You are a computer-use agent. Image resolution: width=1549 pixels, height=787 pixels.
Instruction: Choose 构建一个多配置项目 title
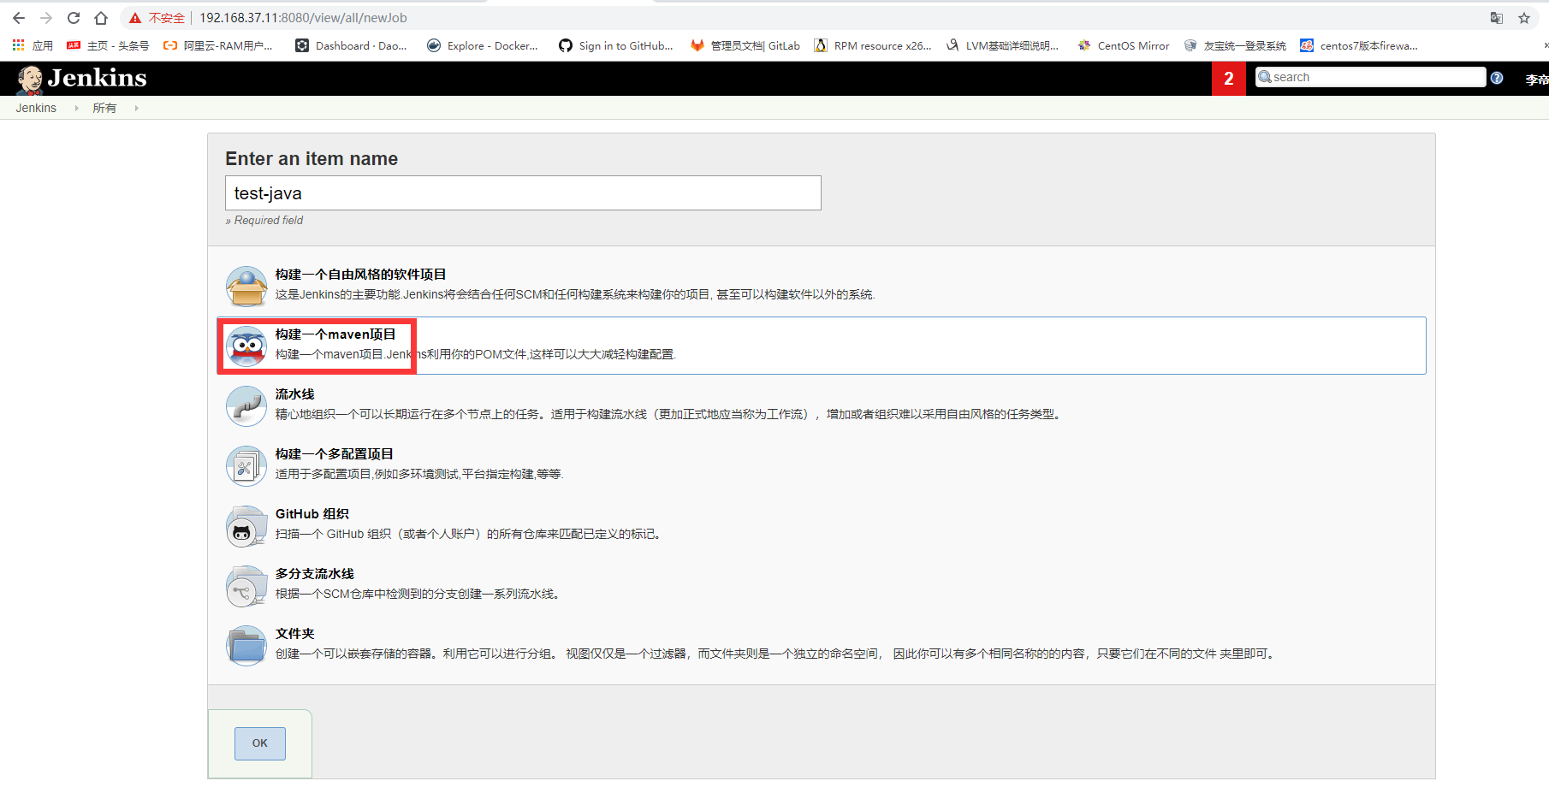pos(334,453)
